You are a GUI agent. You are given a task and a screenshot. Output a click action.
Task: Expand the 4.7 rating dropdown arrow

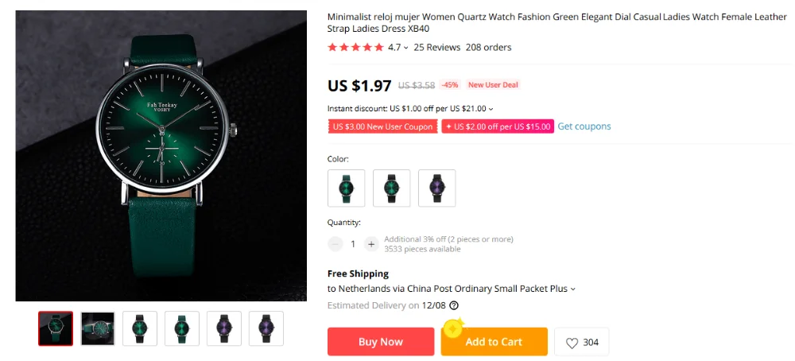pos(405,48)
